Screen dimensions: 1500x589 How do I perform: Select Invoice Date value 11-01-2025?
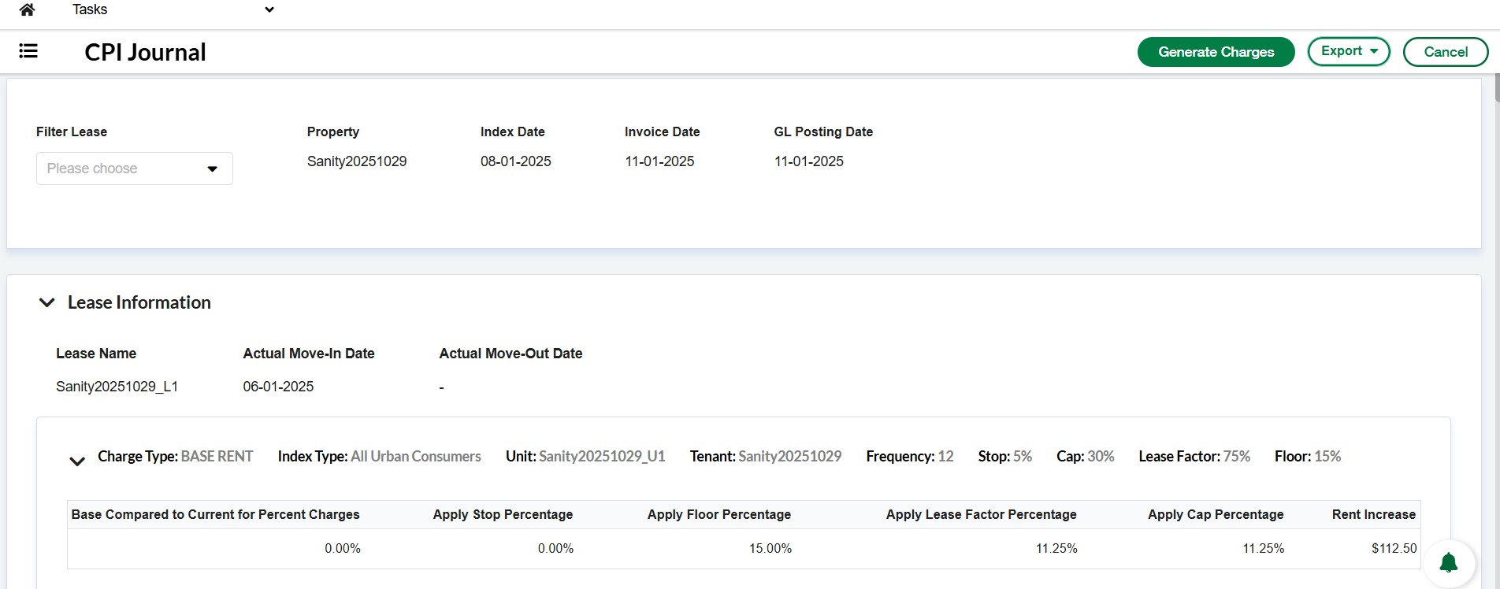[x=659, y=161]
